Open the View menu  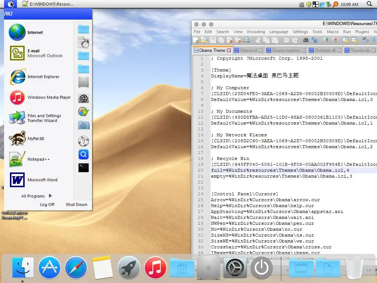coord(238,32)
